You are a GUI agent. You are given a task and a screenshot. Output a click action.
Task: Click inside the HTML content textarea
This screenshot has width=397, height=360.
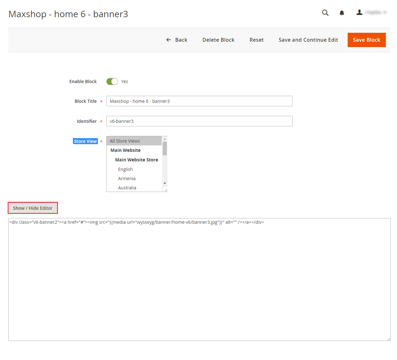[199, 279]
